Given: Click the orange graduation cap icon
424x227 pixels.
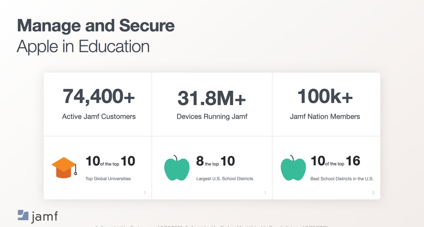Looking at the screenshot, I should 64,168.
